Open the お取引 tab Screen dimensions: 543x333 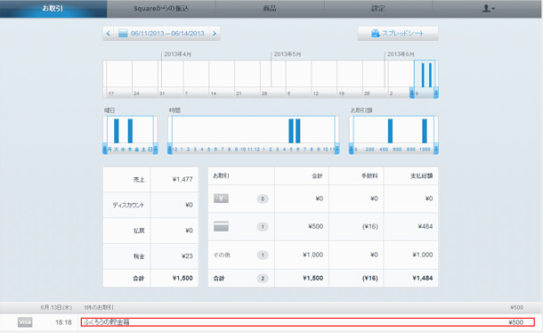coord(53,9)
